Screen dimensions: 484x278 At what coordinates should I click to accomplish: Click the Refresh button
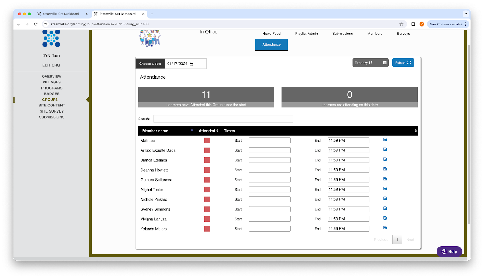click(403, 63)
